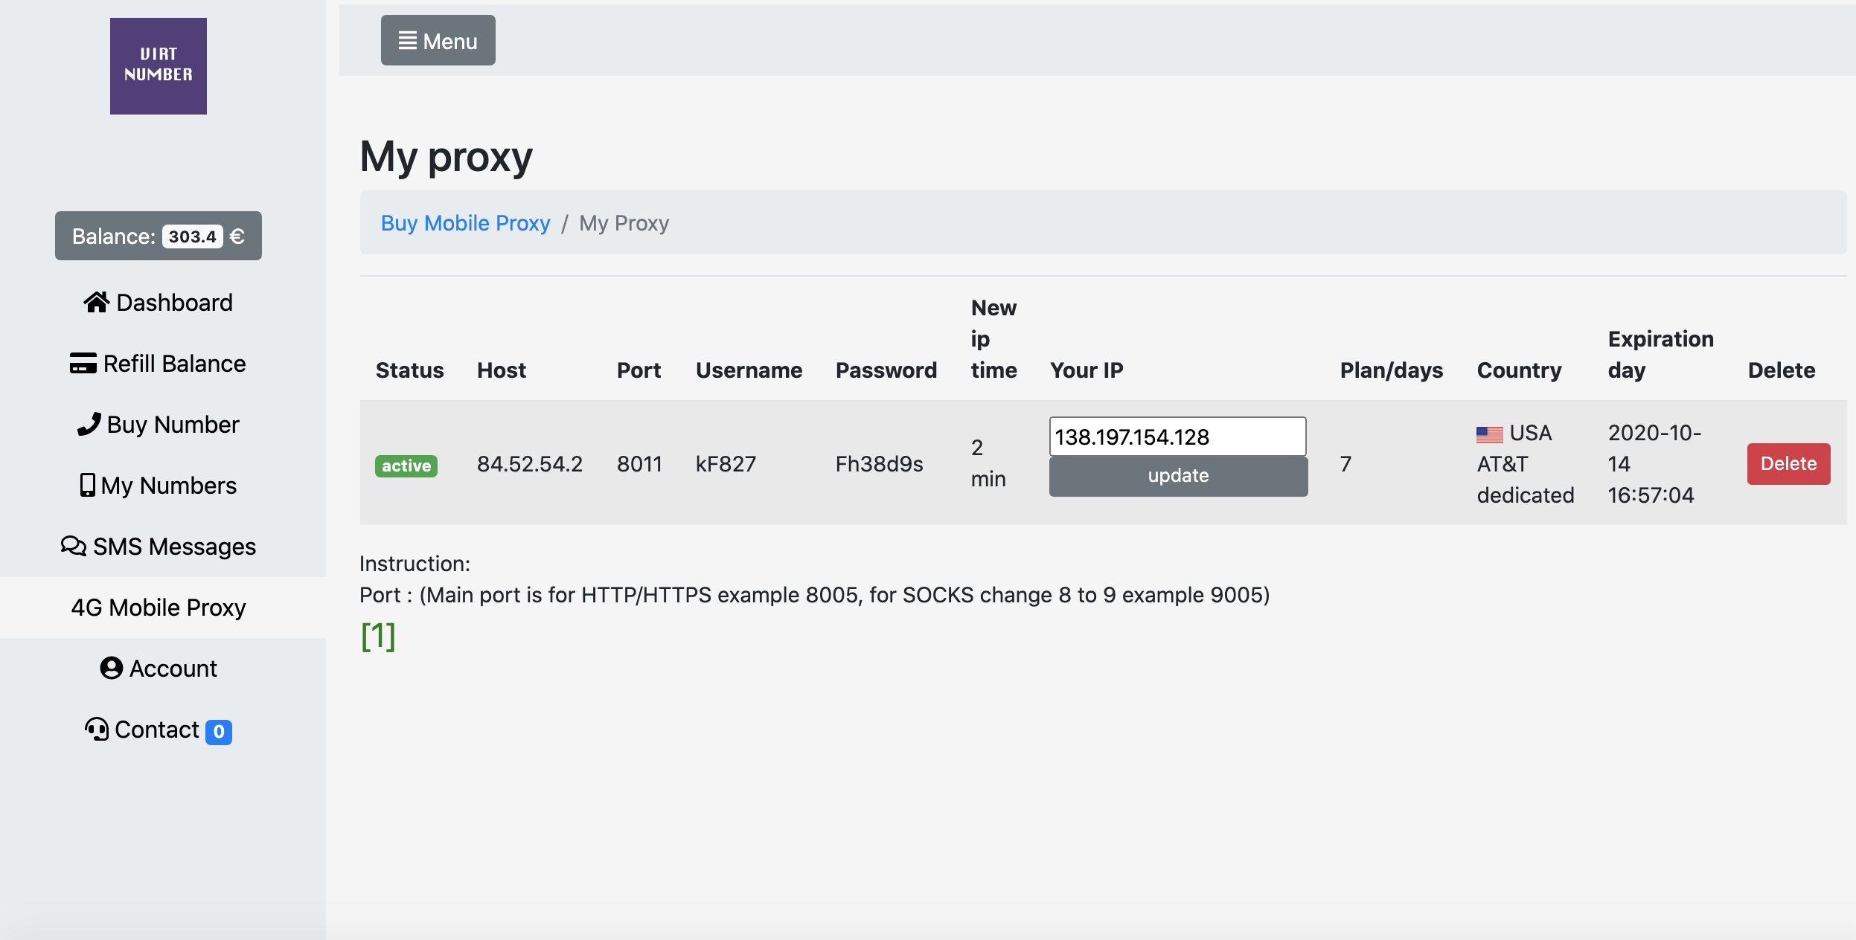Image resolution: width=1856 pixels, height=940 pixels.
Task: Click the Virt Number logo
Action: (159, 66)
